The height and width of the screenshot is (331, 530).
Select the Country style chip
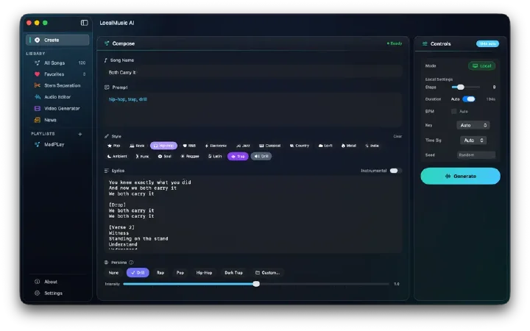300,146
